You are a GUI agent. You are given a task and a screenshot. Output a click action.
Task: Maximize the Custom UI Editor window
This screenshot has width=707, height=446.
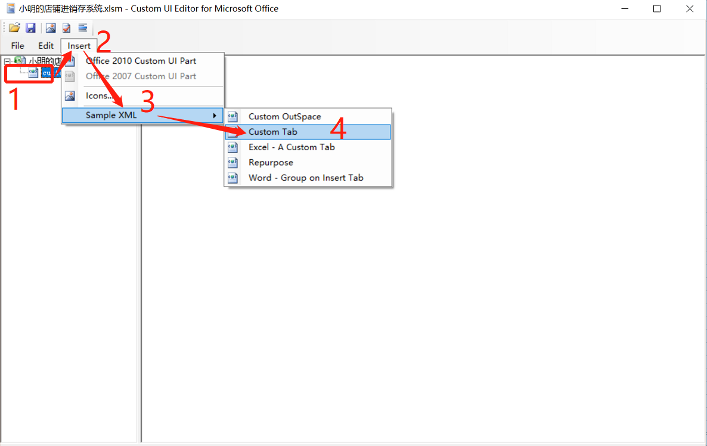point(657,8)
